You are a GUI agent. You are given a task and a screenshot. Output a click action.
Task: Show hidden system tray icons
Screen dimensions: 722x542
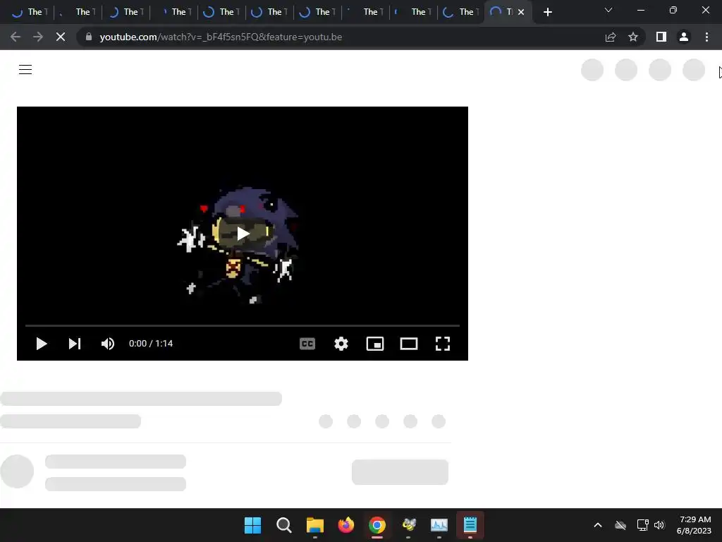point(598,525)
